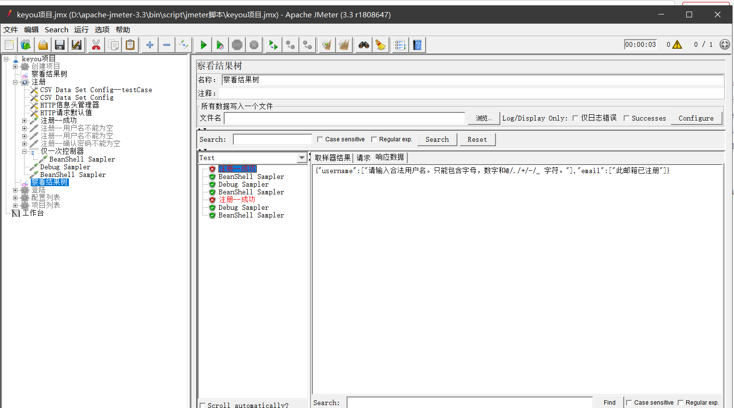Start the test with the green play icon

[x=202, y=44]
